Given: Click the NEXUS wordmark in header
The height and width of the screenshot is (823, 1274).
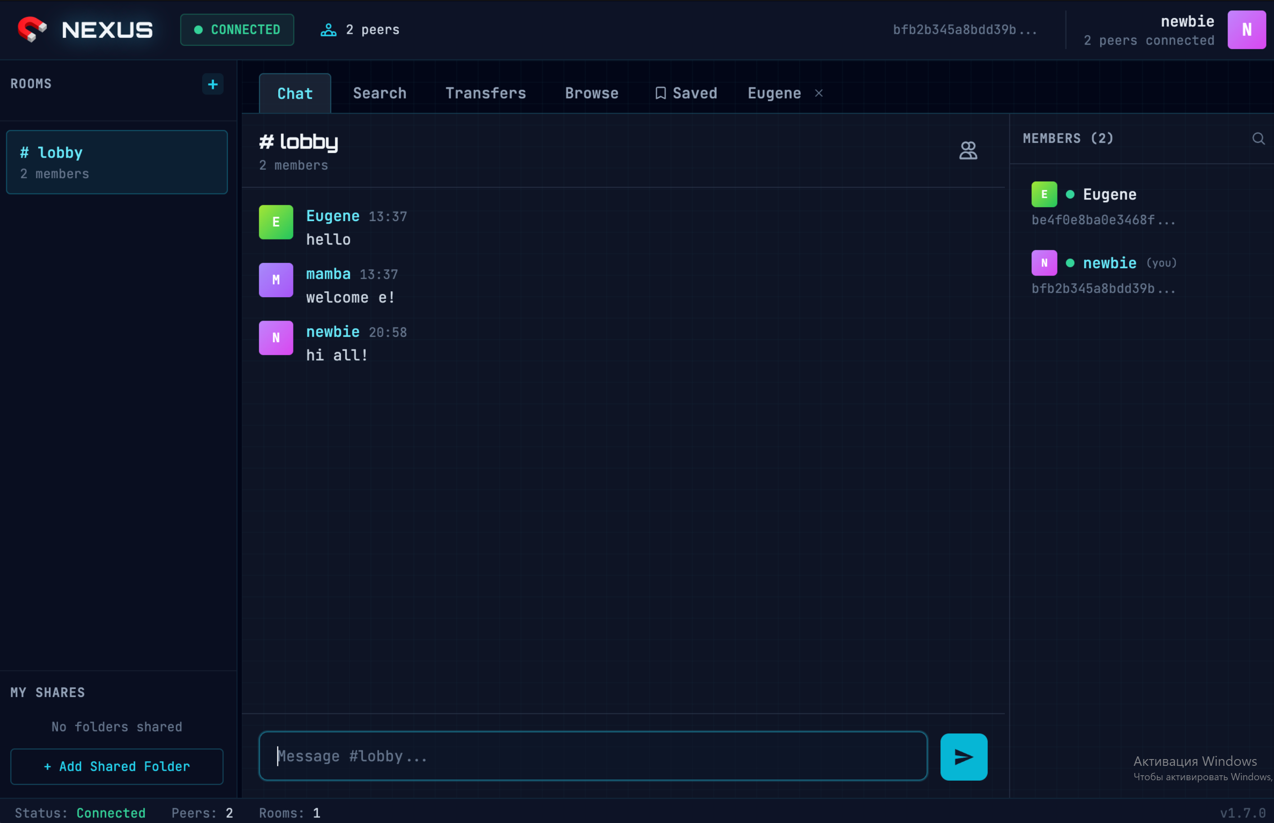Looking at the screenshot, I should tap(107, 30).
